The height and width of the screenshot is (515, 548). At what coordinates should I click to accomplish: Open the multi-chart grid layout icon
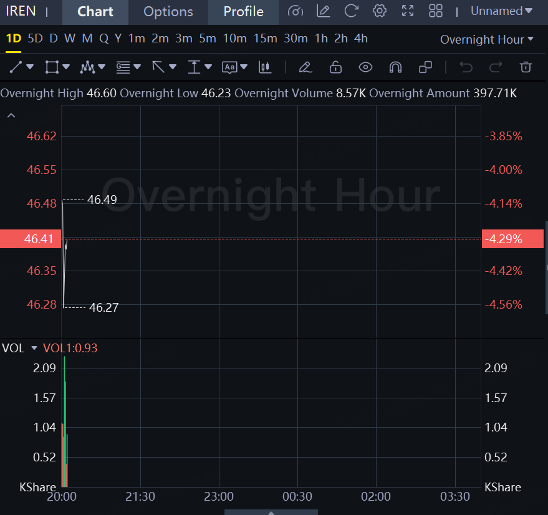pos(435,11)
